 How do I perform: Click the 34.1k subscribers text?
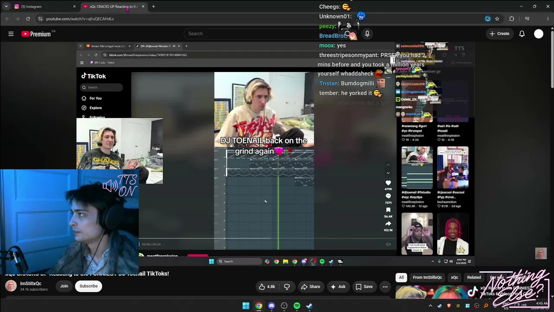coord(34,289)
